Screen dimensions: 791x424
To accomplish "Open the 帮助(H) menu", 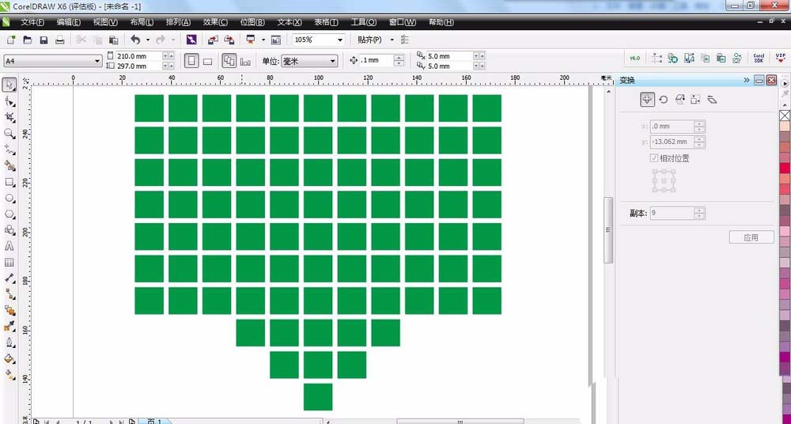I will click(x=441, y=22).
